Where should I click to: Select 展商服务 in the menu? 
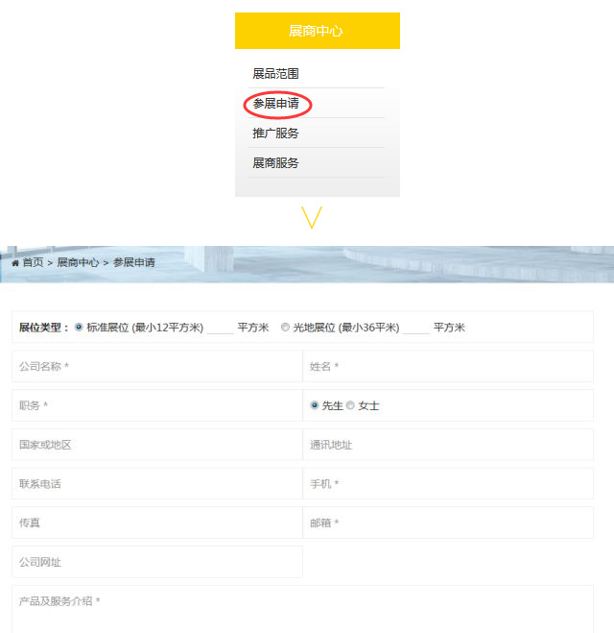[275, 163]
